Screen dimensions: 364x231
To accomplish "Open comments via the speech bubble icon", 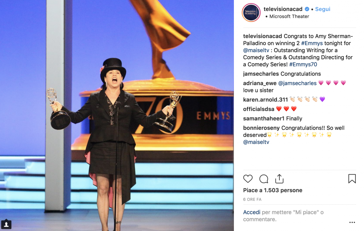I will (264, 179).
